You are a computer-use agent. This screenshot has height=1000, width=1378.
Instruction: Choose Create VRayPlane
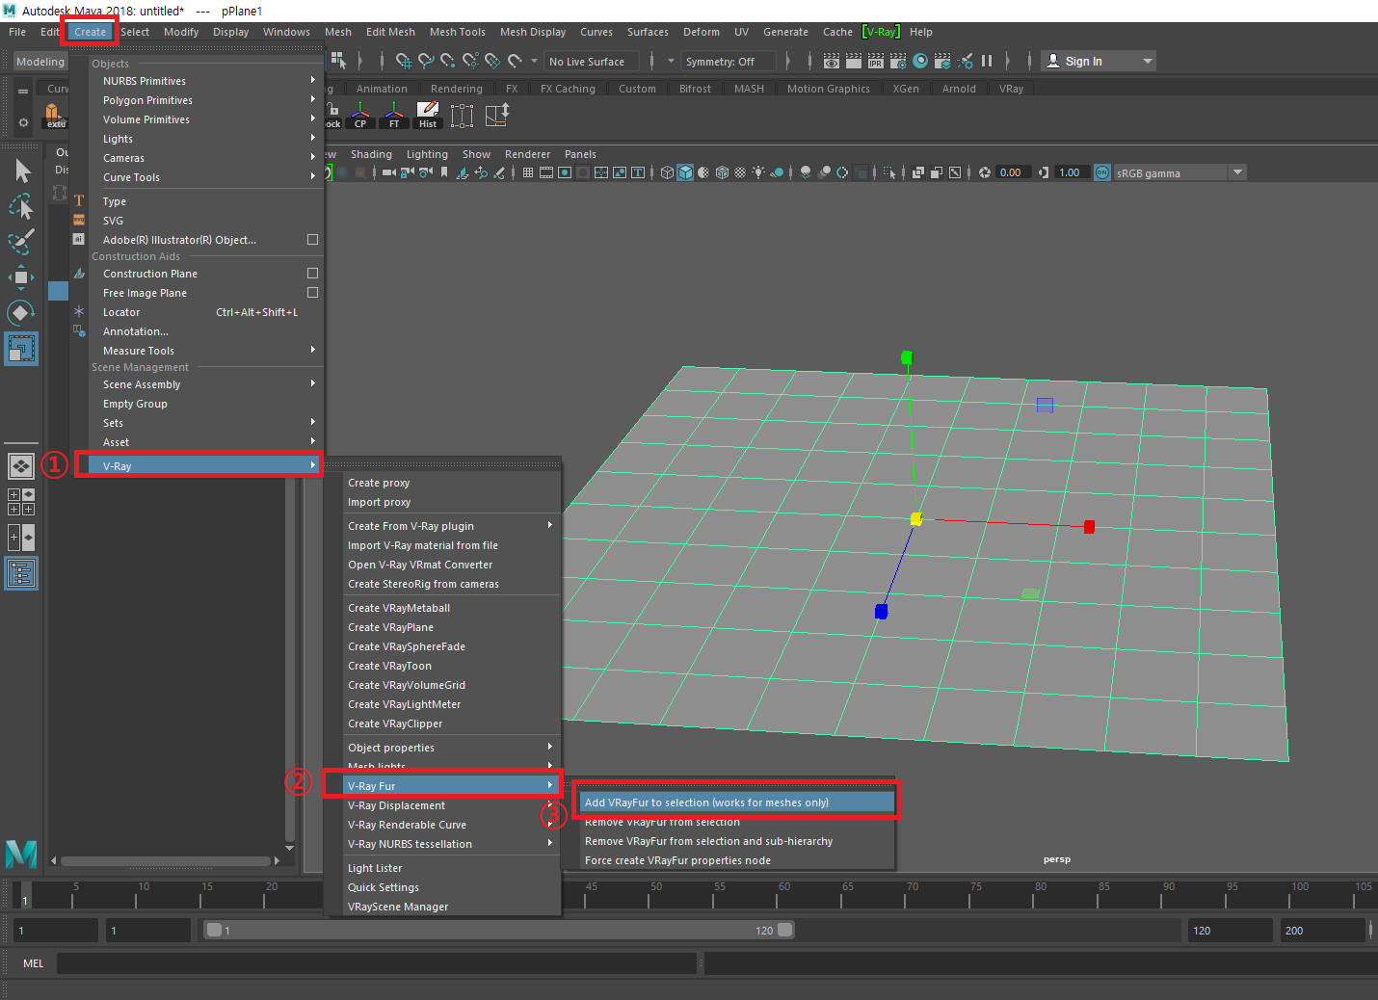(x=452, y=627)
